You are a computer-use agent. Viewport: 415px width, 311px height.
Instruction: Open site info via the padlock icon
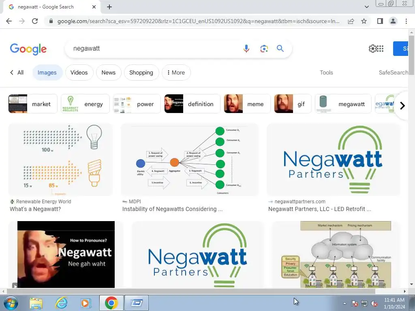(51, 21)
